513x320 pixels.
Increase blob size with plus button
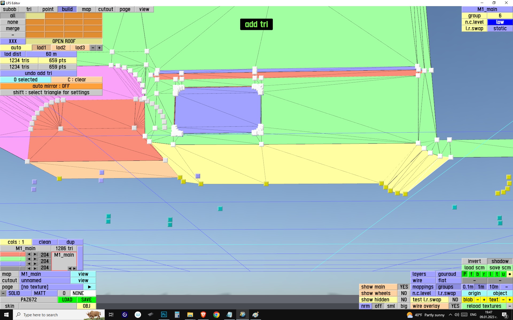click(484, 299)
